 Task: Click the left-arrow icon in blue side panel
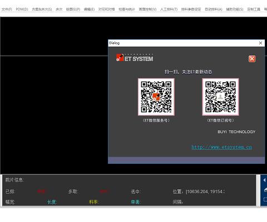click(265, 180)
